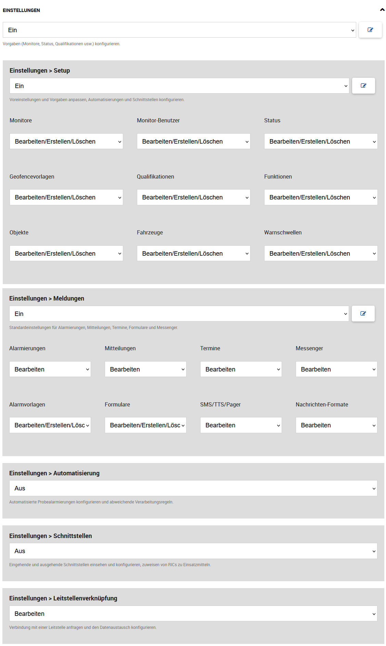Click edit icon in Einstellungen > Setup
The image size is (386, 646).
(363, 86)
